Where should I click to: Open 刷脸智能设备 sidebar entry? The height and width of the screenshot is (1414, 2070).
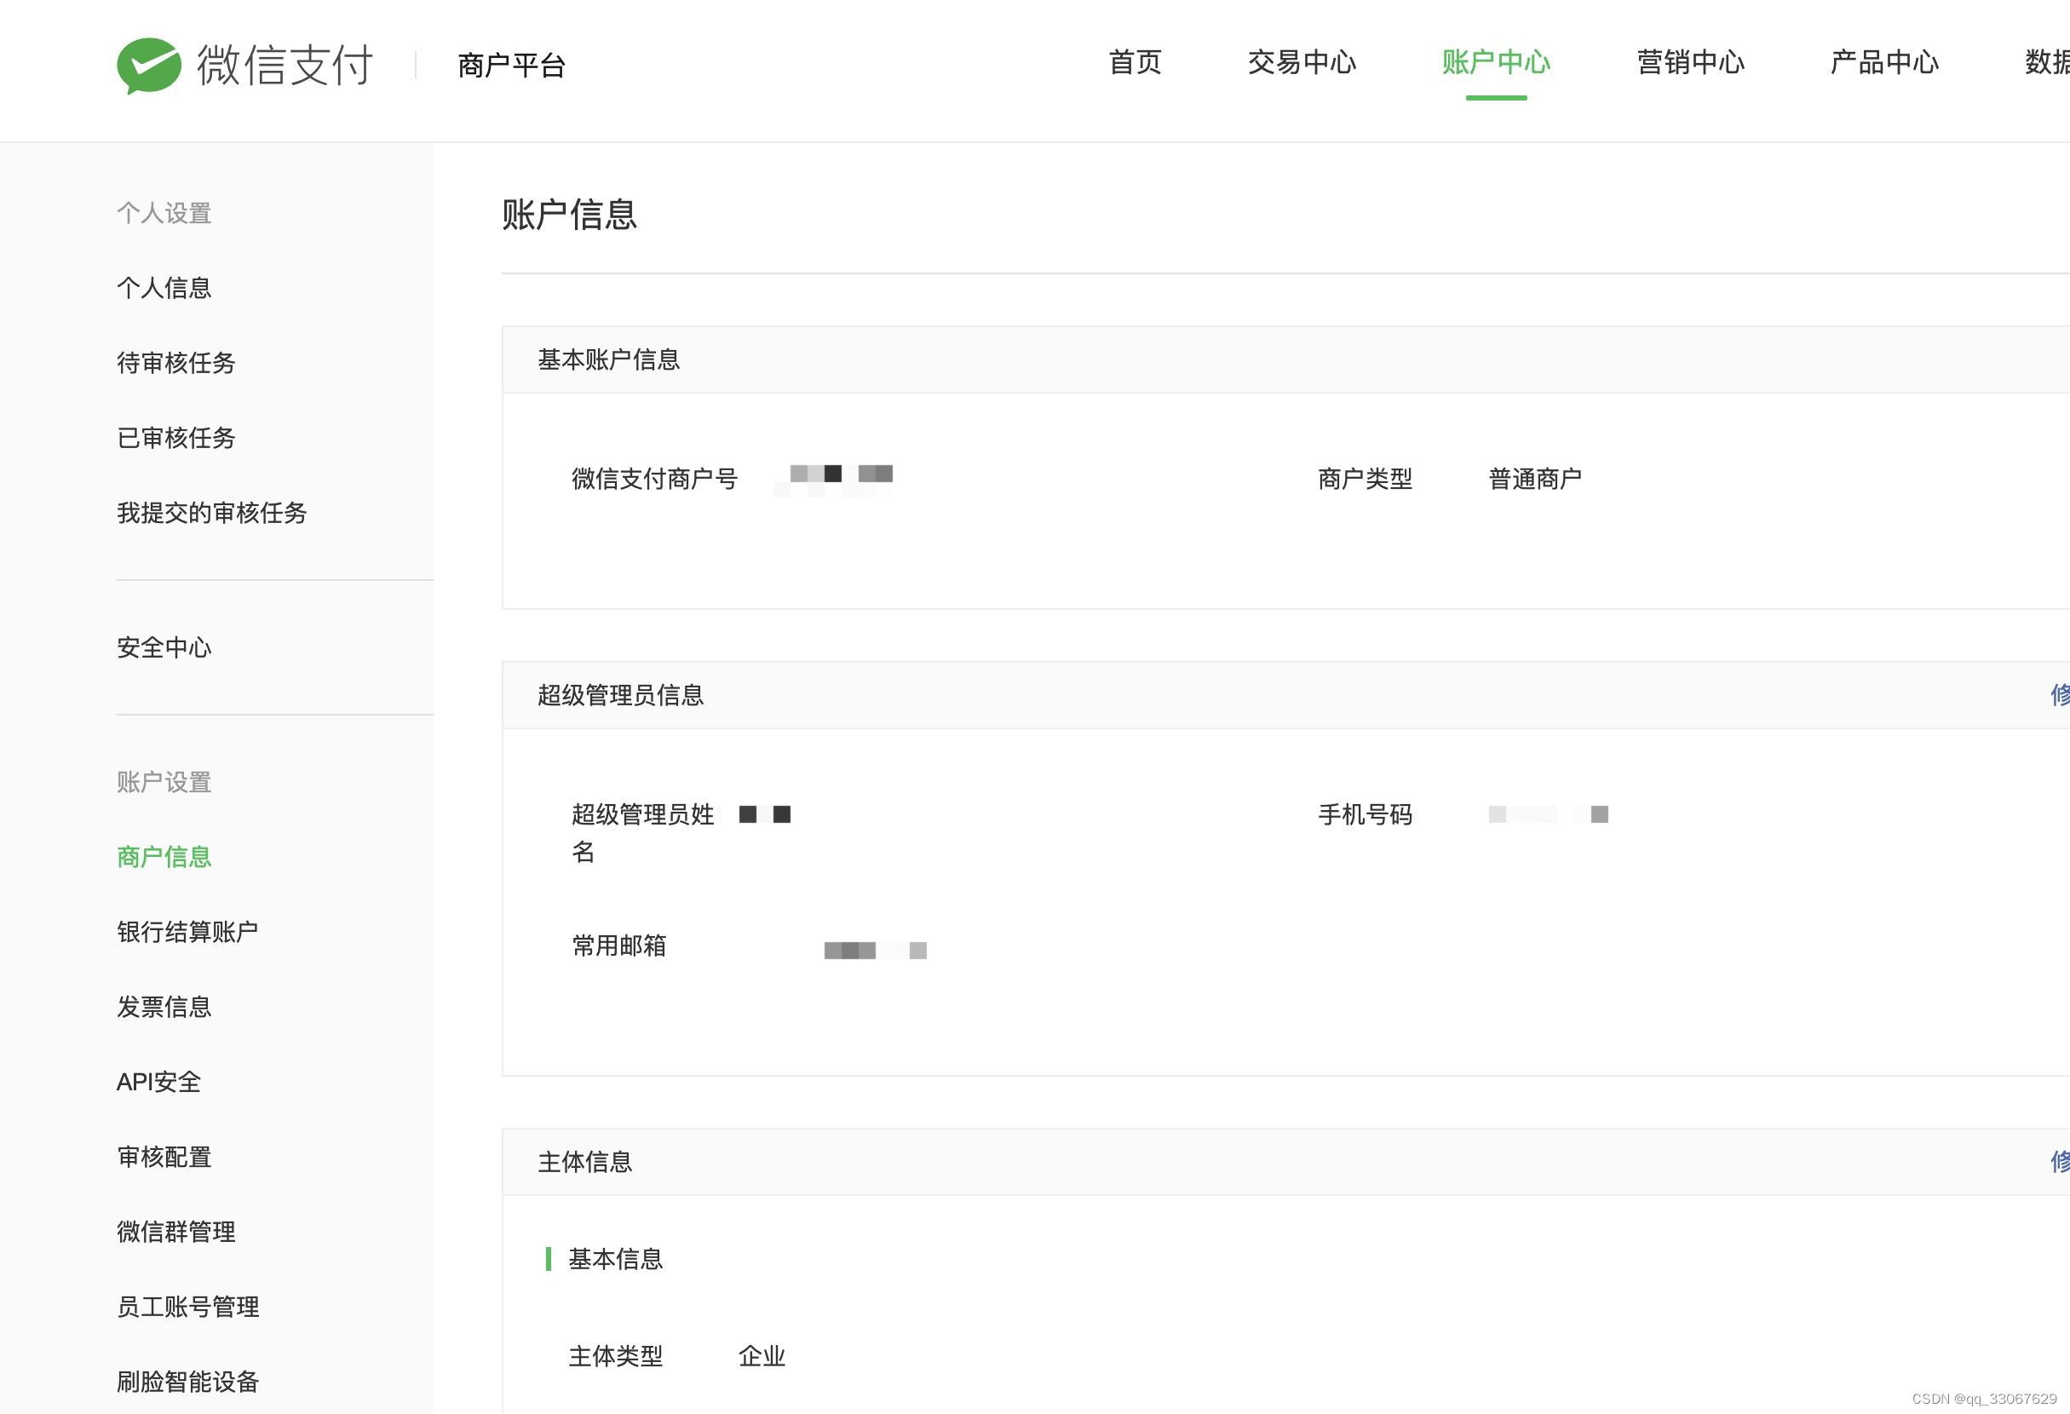187,1381
